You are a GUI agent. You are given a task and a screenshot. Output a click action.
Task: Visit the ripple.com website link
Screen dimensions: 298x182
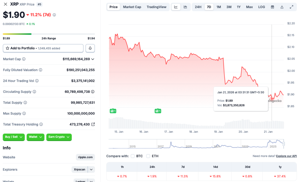(x=85, y=157)
